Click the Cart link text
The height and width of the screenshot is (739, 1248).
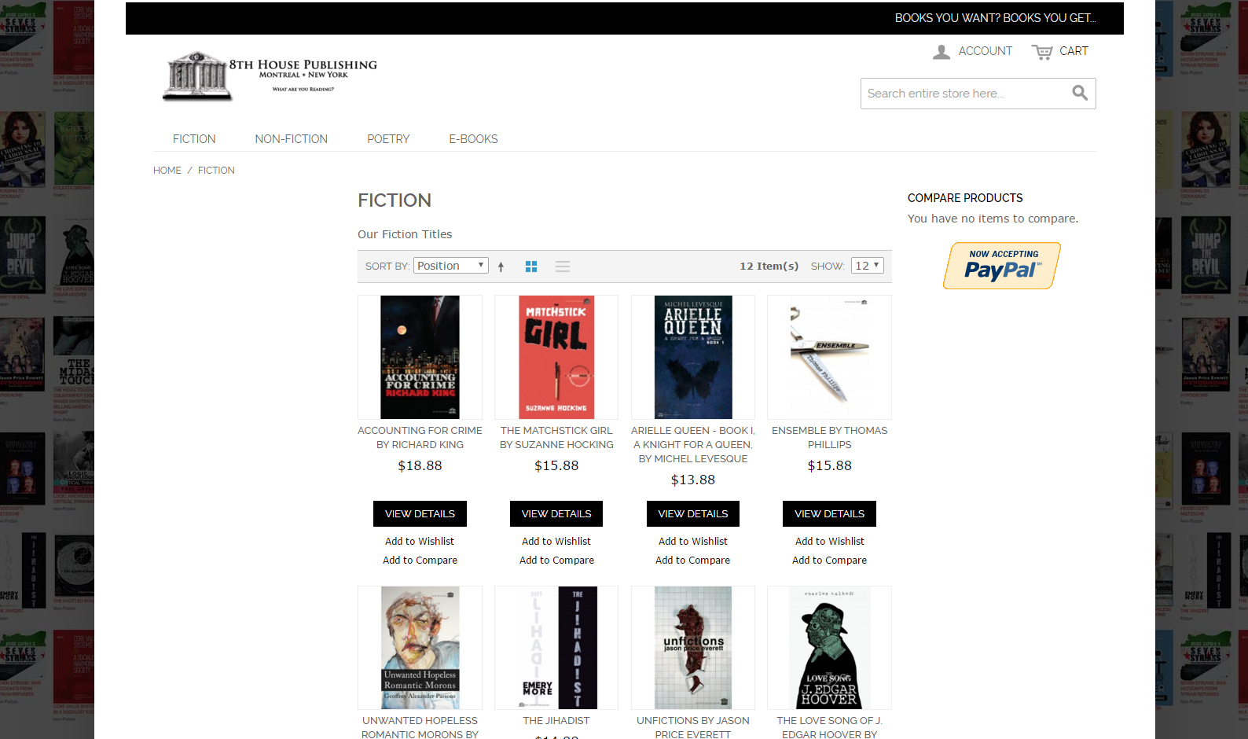point(1074,51)
